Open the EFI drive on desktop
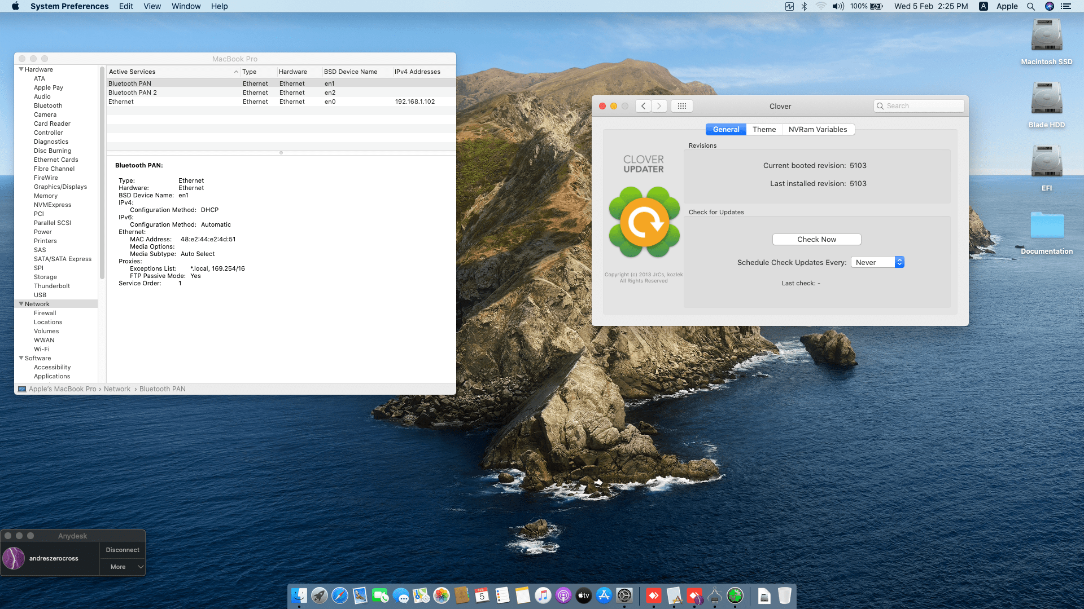 tap(1046, 162)
